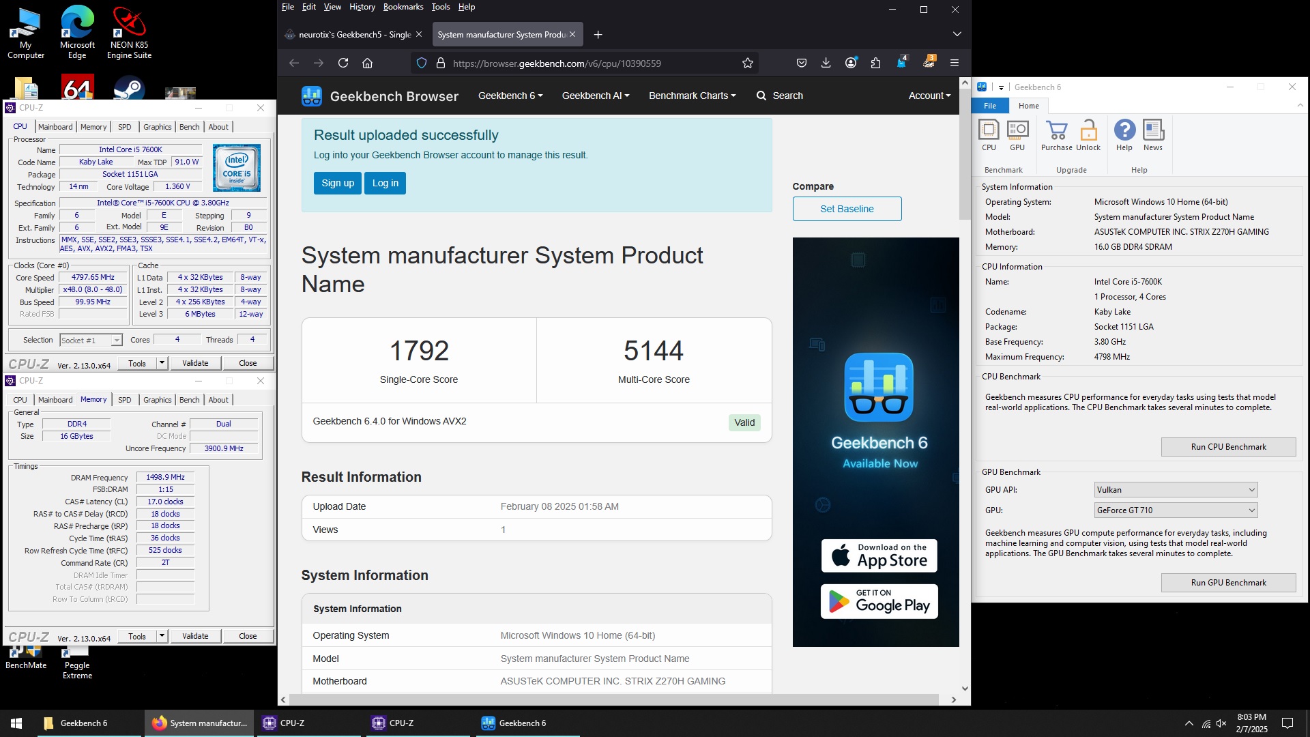
Task: Open Geekbench quick access toolbar dropdown
Action: (1001, 87)
